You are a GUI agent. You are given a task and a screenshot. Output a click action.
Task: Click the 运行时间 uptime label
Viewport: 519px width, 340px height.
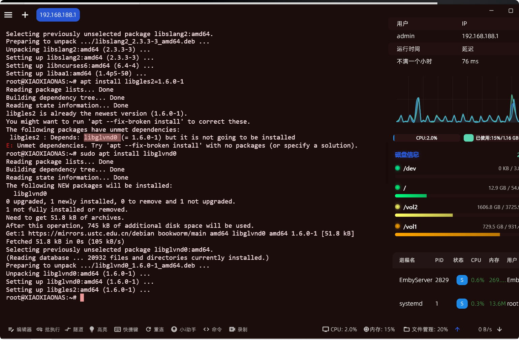408,49
